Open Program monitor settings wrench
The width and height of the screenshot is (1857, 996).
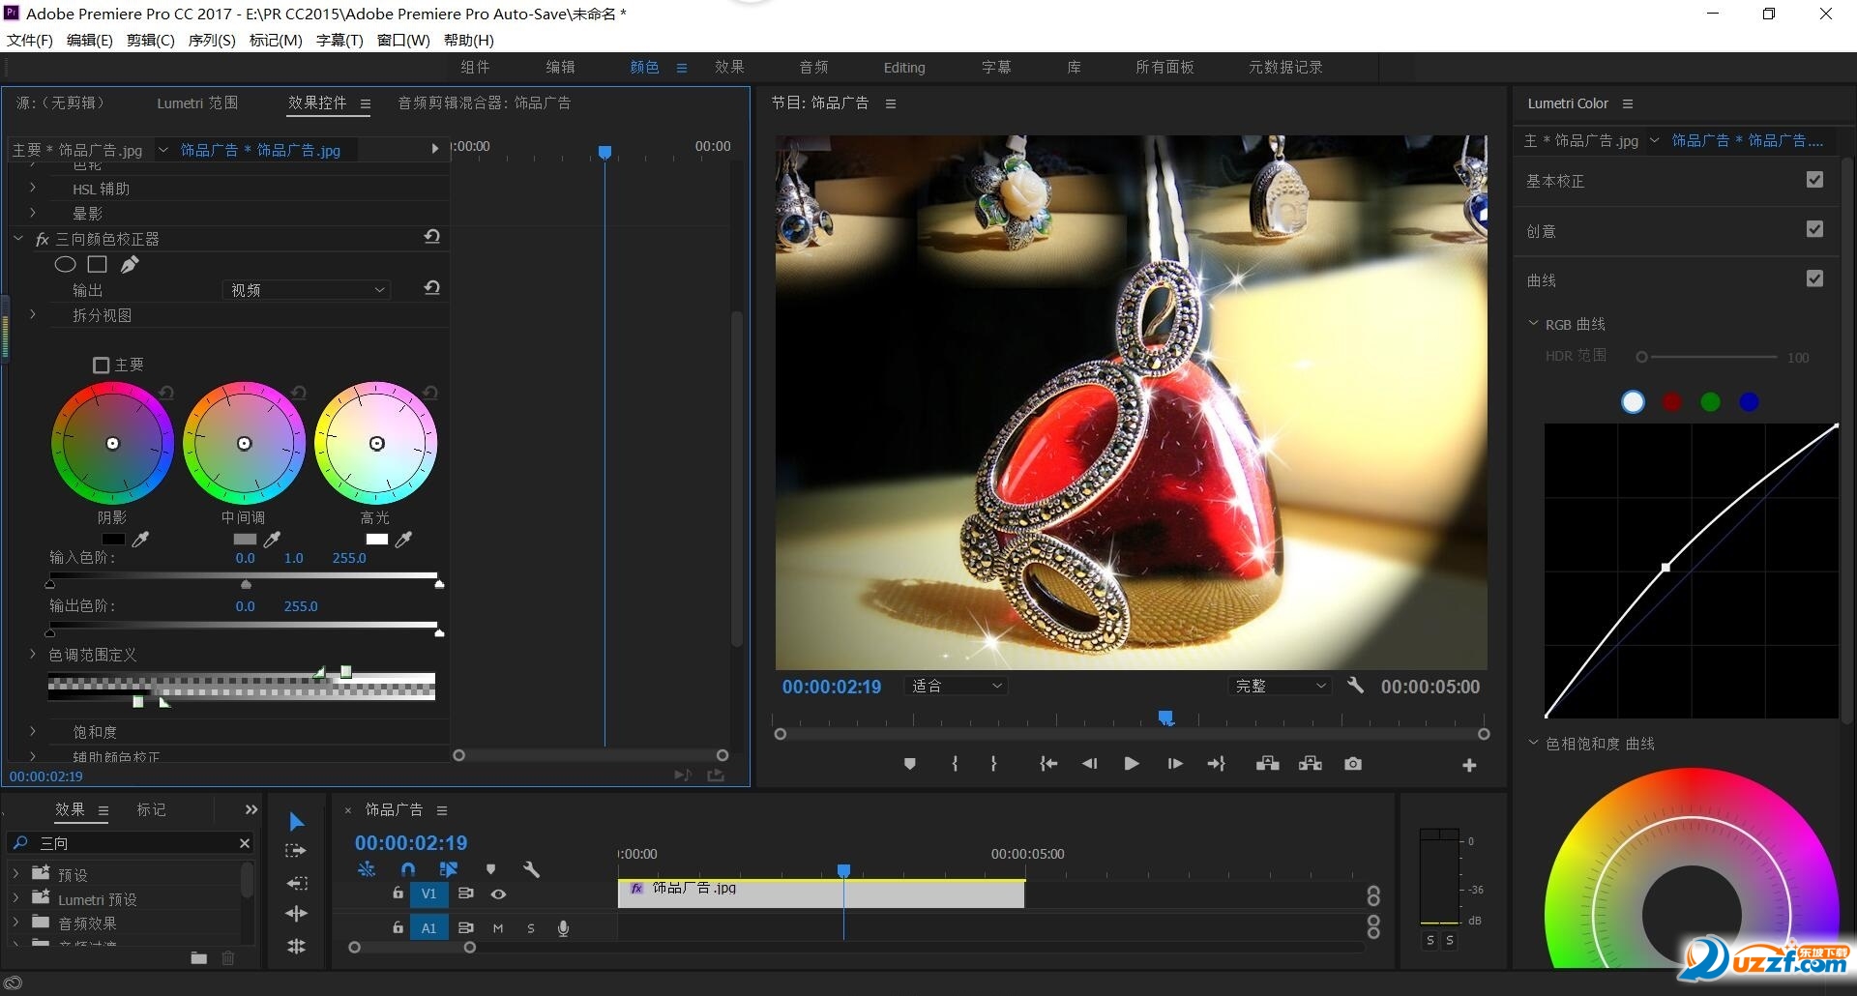(x=1355, y=686)
